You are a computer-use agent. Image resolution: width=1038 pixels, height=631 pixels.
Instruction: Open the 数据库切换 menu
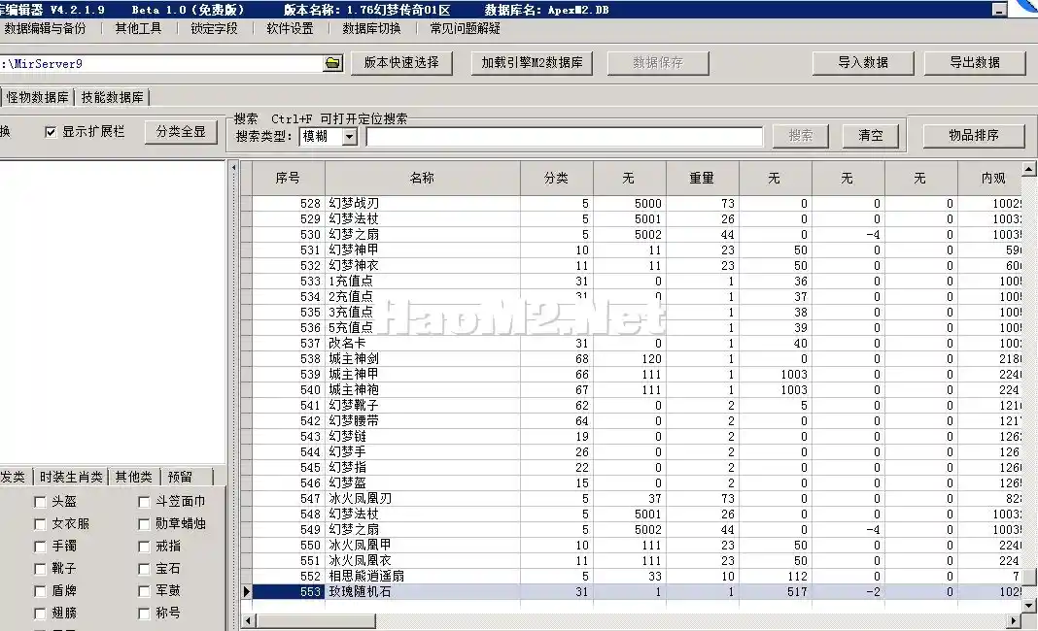pos(371,28)
